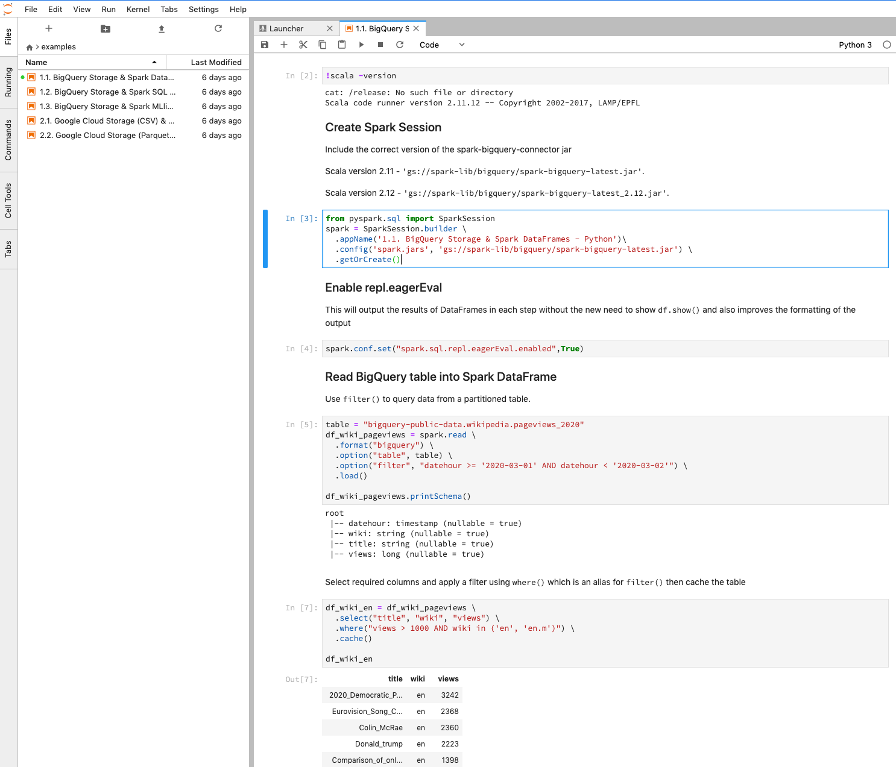
Task: Open the Kernel menu
Action: coord(138,9)
